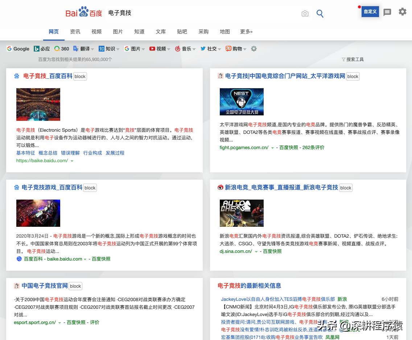Click favicon beside 太平洋游戏网 result

pyautogui.click(x=221, y=76)
